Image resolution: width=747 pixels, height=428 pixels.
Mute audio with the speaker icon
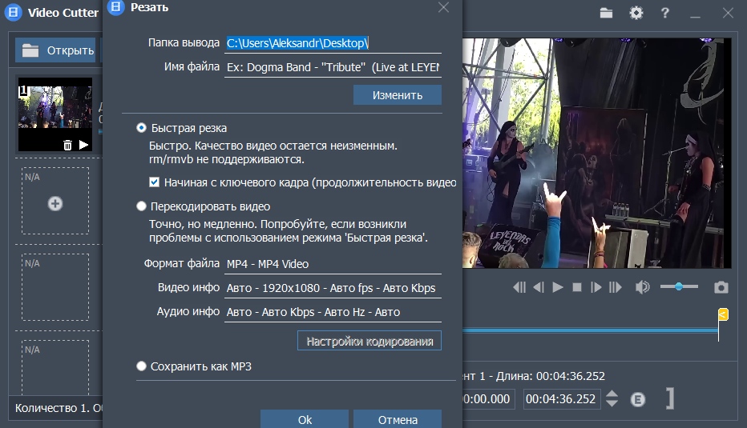641,287
